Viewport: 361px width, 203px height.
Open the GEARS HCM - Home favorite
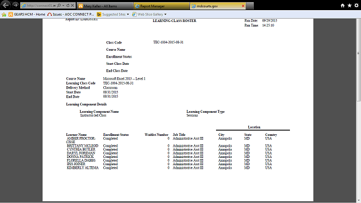(x=27, y=15)
